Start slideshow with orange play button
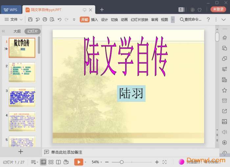Image resolution: width=230 pixels, height=167 pixels. click(x=79, y=162)
